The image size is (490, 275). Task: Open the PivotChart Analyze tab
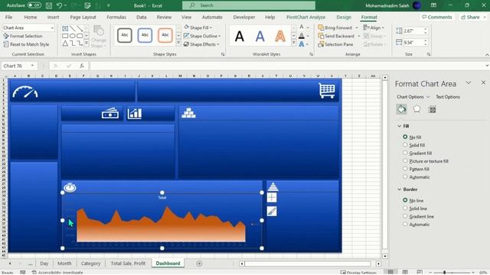point(305,17)
